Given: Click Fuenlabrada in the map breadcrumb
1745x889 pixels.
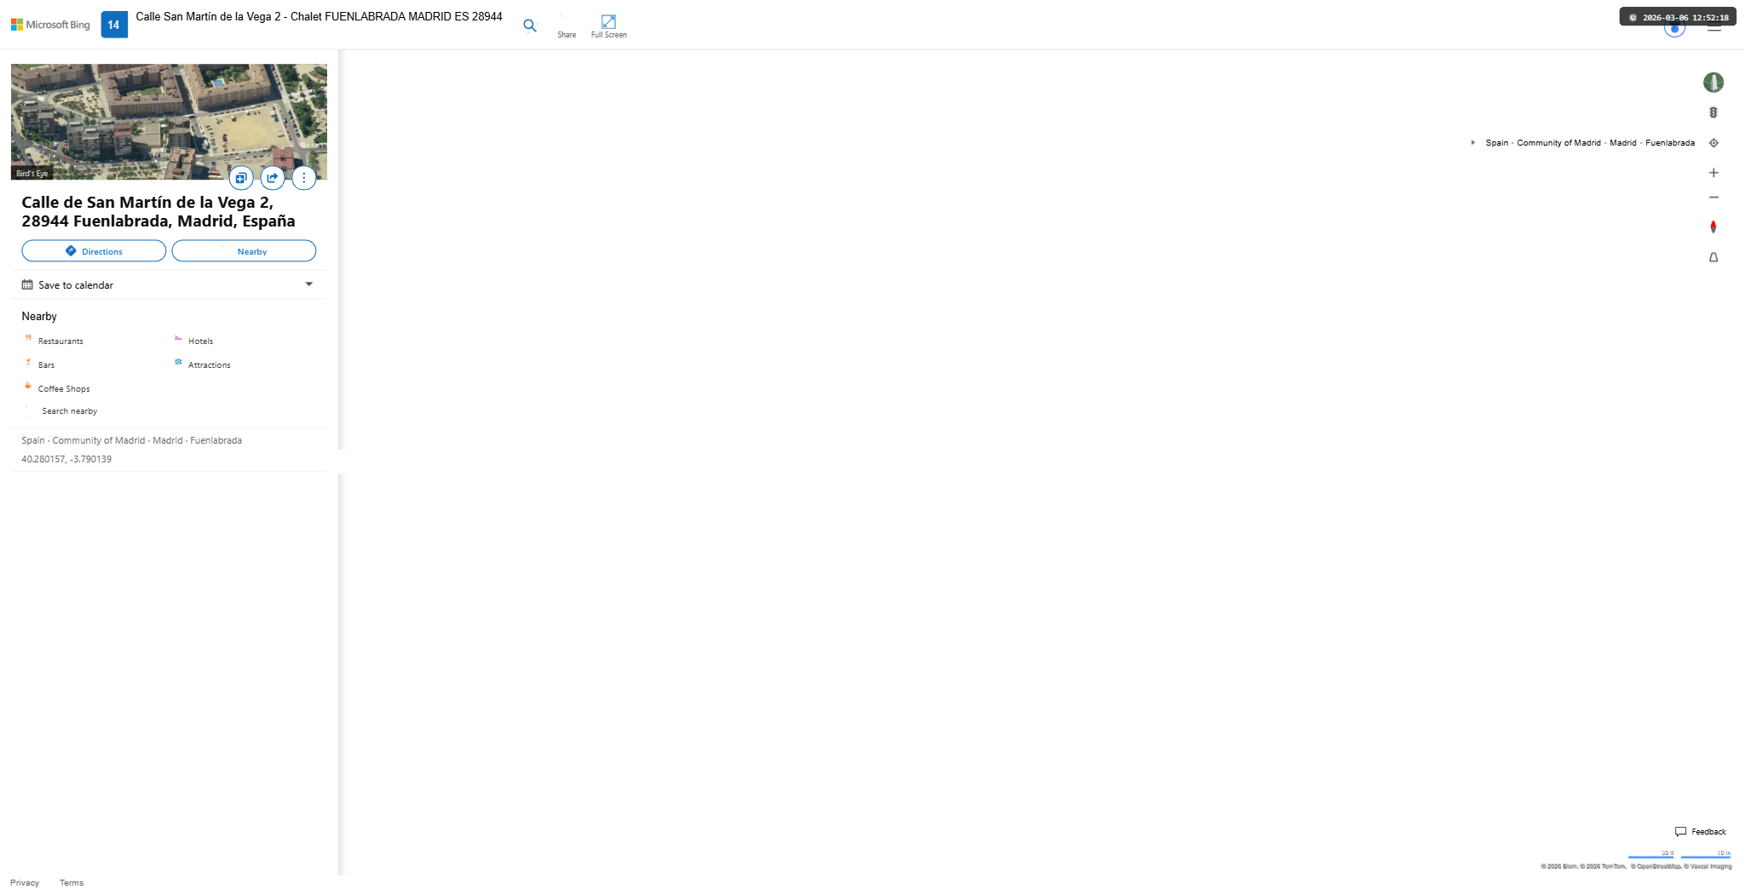Looking at the screenshot, I should (1670, 143).
